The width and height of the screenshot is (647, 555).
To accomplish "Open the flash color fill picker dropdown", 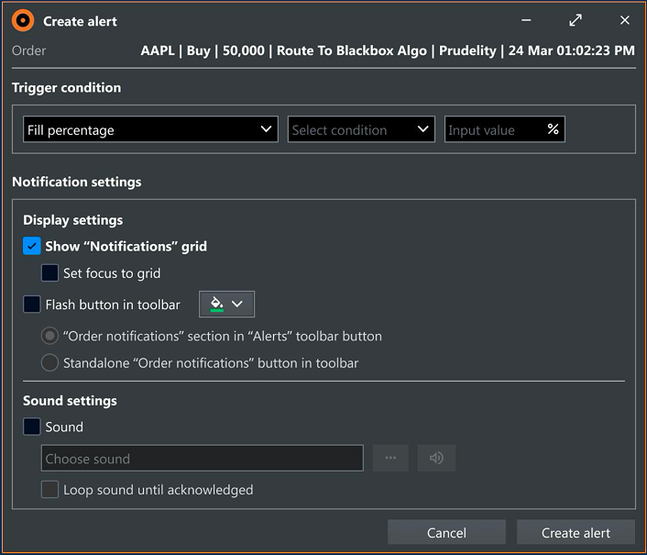I will (x=226, y=305).
